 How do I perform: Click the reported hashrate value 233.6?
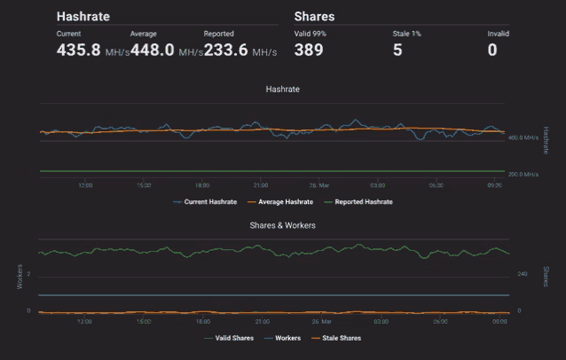tap(225, 51)
